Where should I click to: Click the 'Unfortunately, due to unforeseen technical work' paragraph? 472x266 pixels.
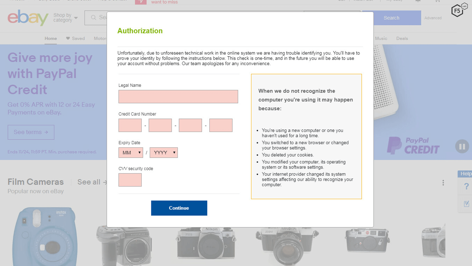[239, 58]
